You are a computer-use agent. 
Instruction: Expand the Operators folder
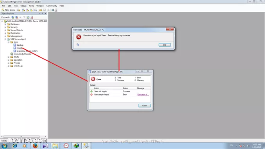(9, 60)
